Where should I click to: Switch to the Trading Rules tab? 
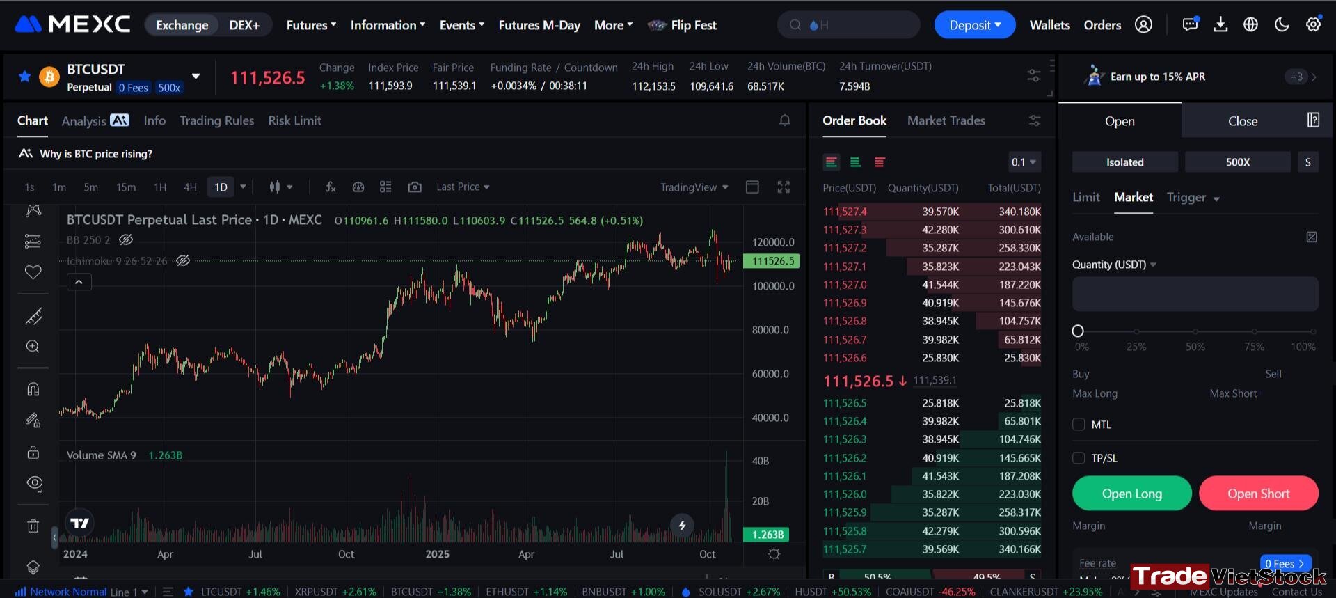click(x=216, y=120)
